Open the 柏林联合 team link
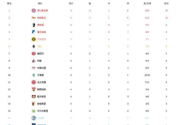The image size is (176, 125). pyautogui.click(x=42, y=18)
